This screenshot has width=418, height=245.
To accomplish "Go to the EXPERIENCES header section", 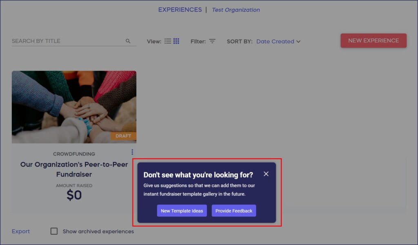I will click(180, 10).
